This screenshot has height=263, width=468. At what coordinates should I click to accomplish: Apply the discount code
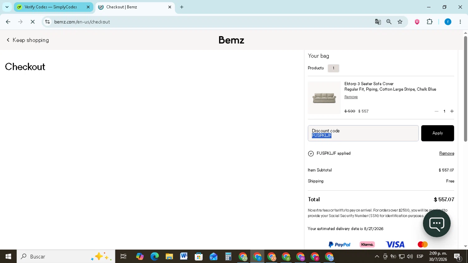(x=437, y=133)
